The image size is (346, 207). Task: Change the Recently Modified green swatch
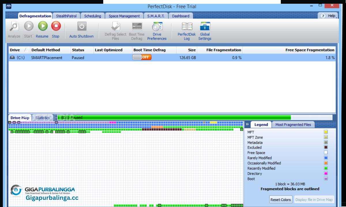(326, 168)
